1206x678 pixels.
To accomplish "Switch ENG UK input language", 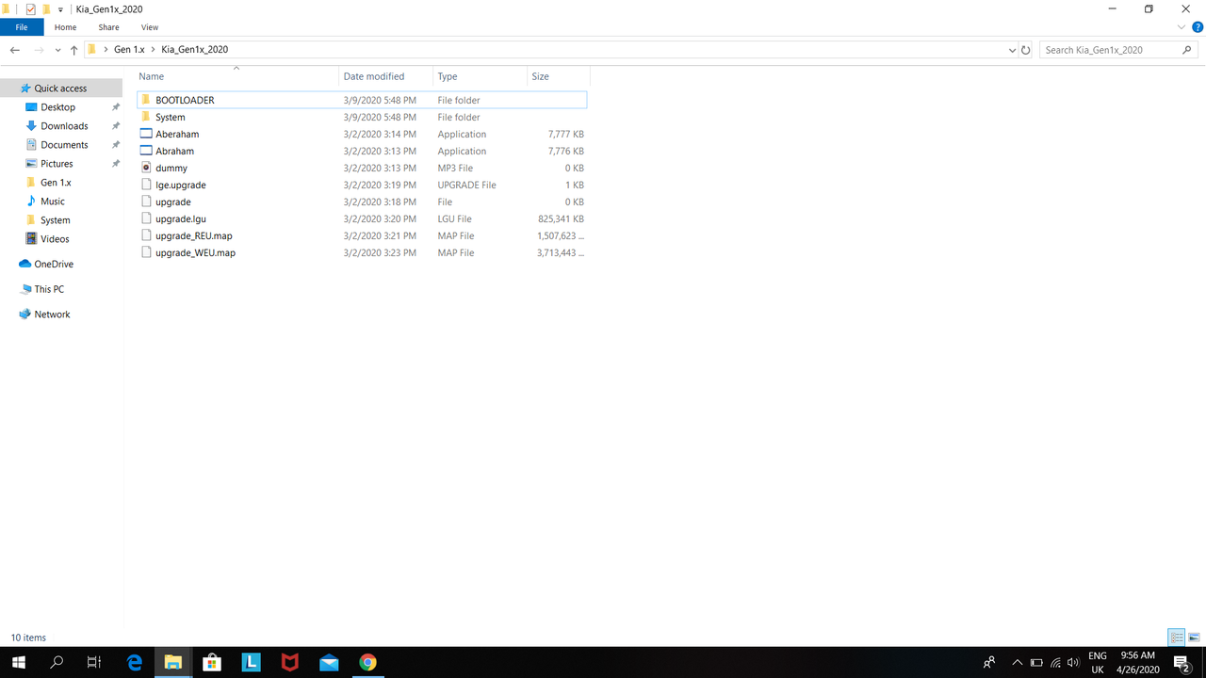I will 1098,662.
